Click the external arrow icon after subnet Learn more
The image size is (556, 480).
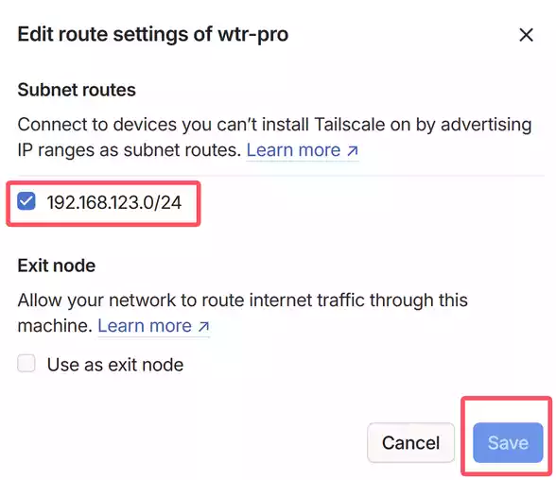(352, 151)
